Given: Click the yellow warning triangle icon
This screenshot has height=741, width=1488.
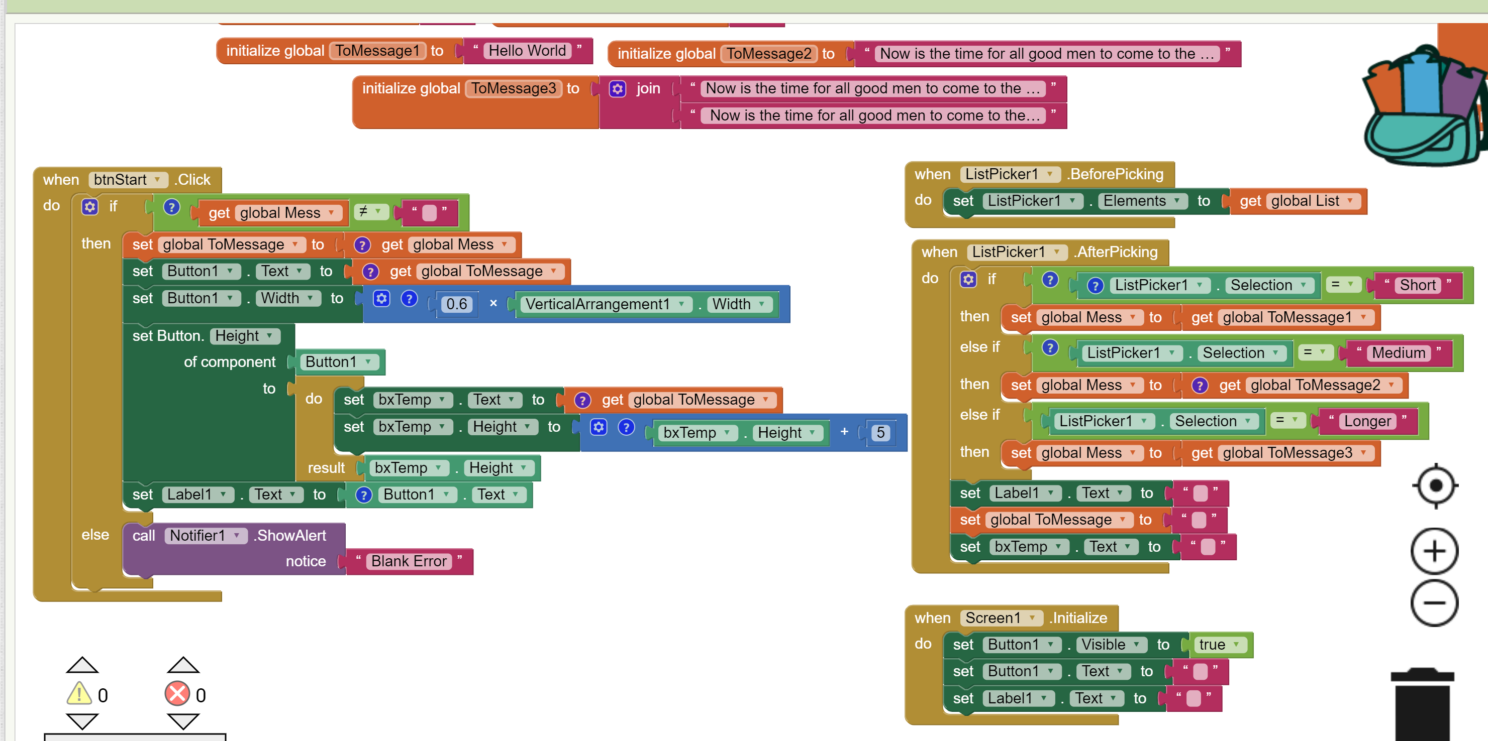Looking at the screenshot, I should pyautogui.click(x=79, y=694).
